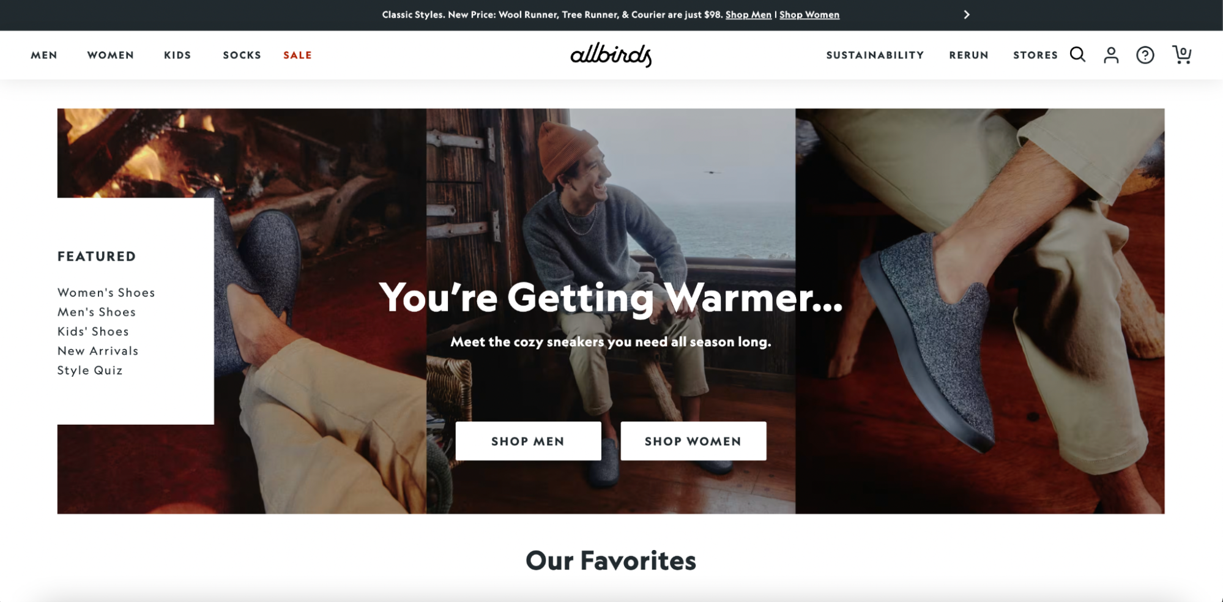Screen dimensions: 1223x602
Task: Open the shopping cart icon
Action: [1182, 54]
